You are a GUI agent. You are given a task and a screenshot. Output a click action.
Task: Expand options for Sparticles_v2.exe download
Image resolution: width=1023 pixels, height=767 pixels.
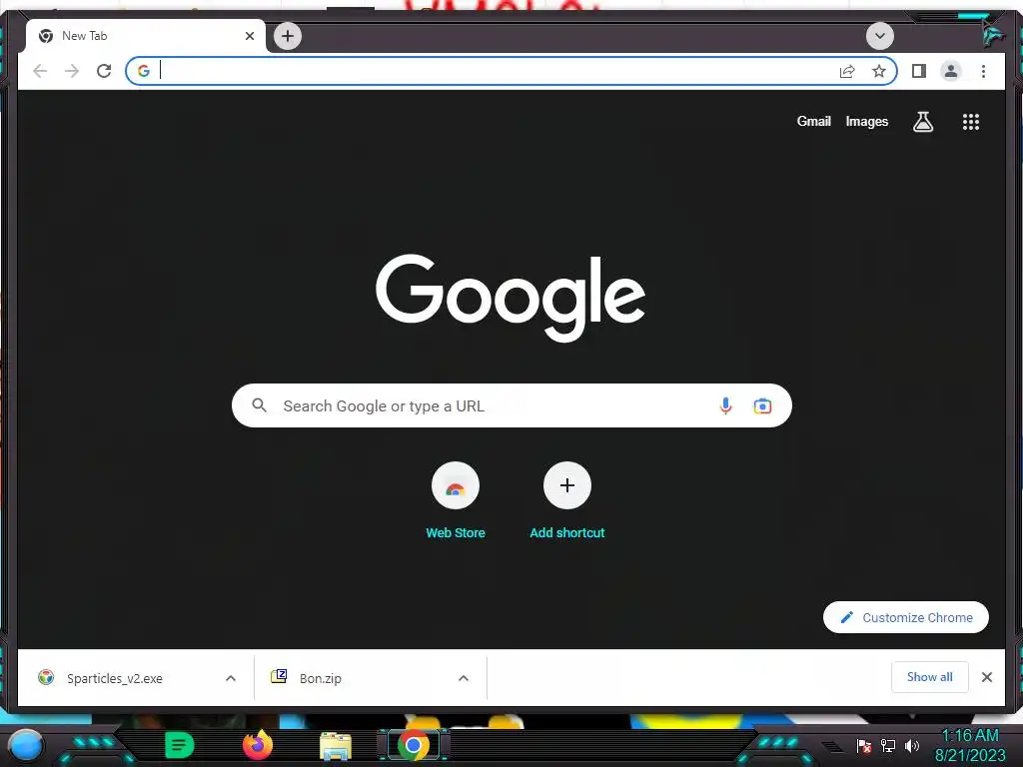click(x=231, y=678)
